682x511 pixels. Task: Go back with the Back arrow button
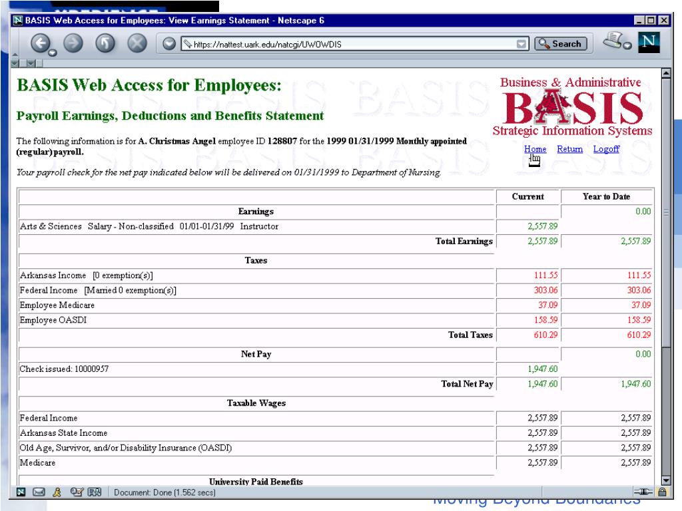point(40,43)
